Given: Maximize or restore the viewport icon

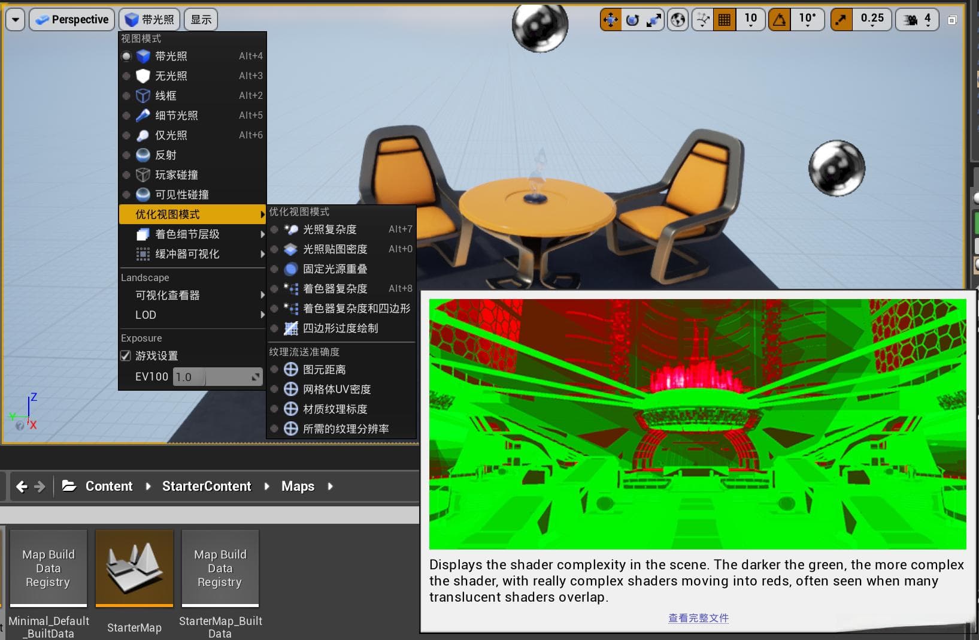Looking at the screenshot, I should coord(952,20).
